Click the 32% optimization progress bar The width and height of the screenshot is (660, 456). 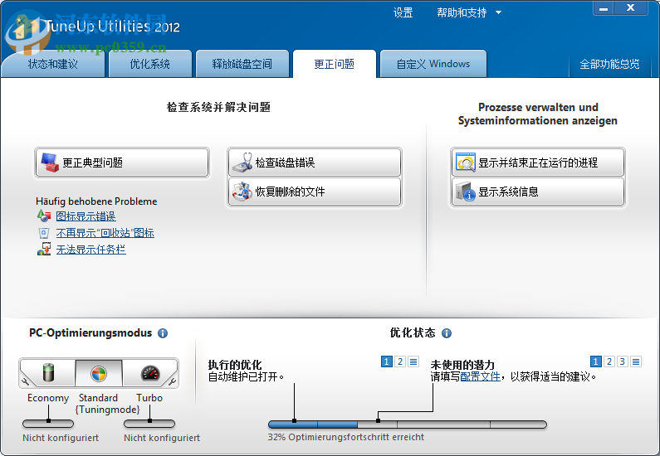tap(408, 424)
